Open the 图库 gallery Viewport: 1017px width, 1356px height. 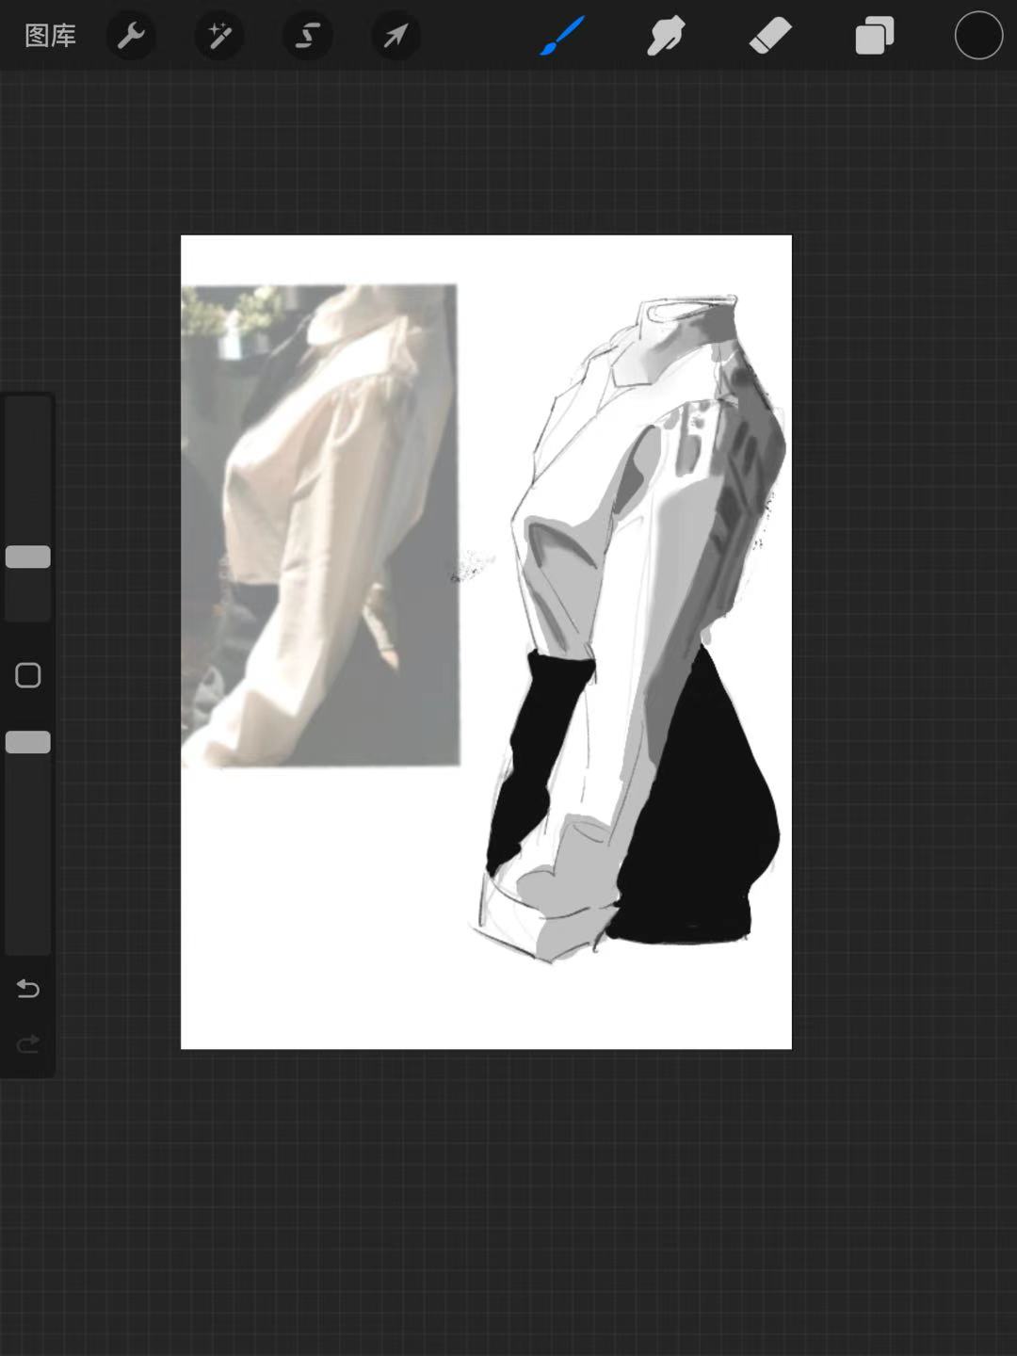pyautogui.click(x=50, y=36)
